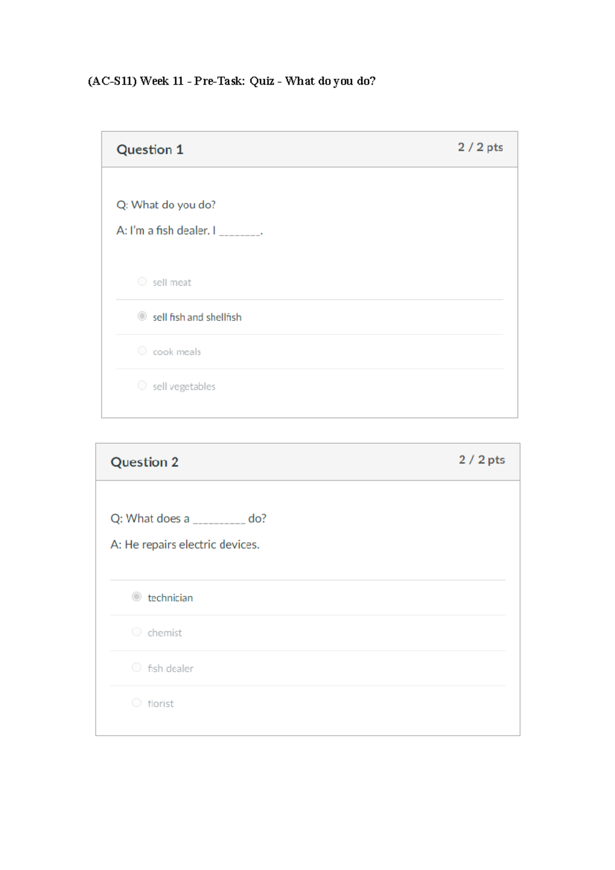This screenshot has width=615, height=870.
Task: Click the "2 / 2 pts" score for Question 2
Action: click(x=482, y=460)
